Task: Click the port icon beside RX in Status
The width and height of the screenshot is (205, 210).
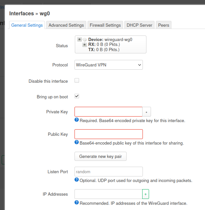Action: point(84,45)
